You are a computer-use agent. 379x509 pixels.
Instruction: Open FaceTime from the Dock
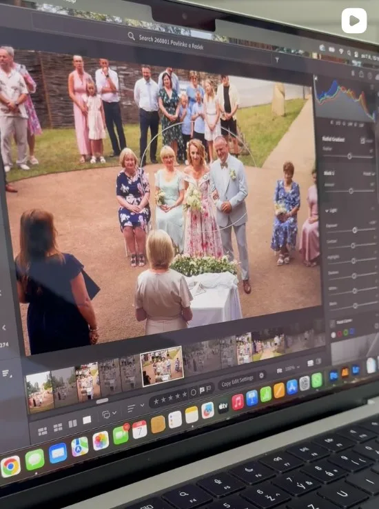coord(121,435)
